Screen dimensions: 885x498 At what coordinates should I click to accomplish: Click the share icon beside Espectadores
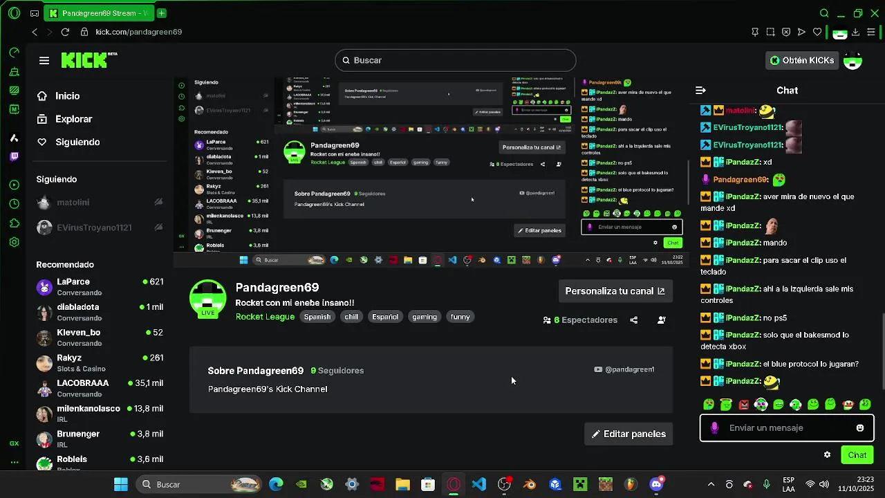pyautogui.click(x=633, y=320)
